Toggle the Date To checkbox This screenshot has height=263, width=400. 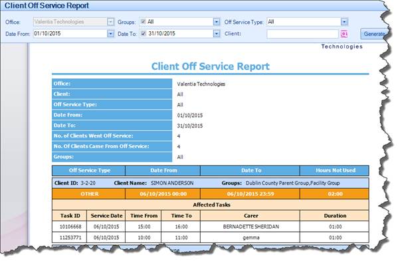click(x=144, y=33)
